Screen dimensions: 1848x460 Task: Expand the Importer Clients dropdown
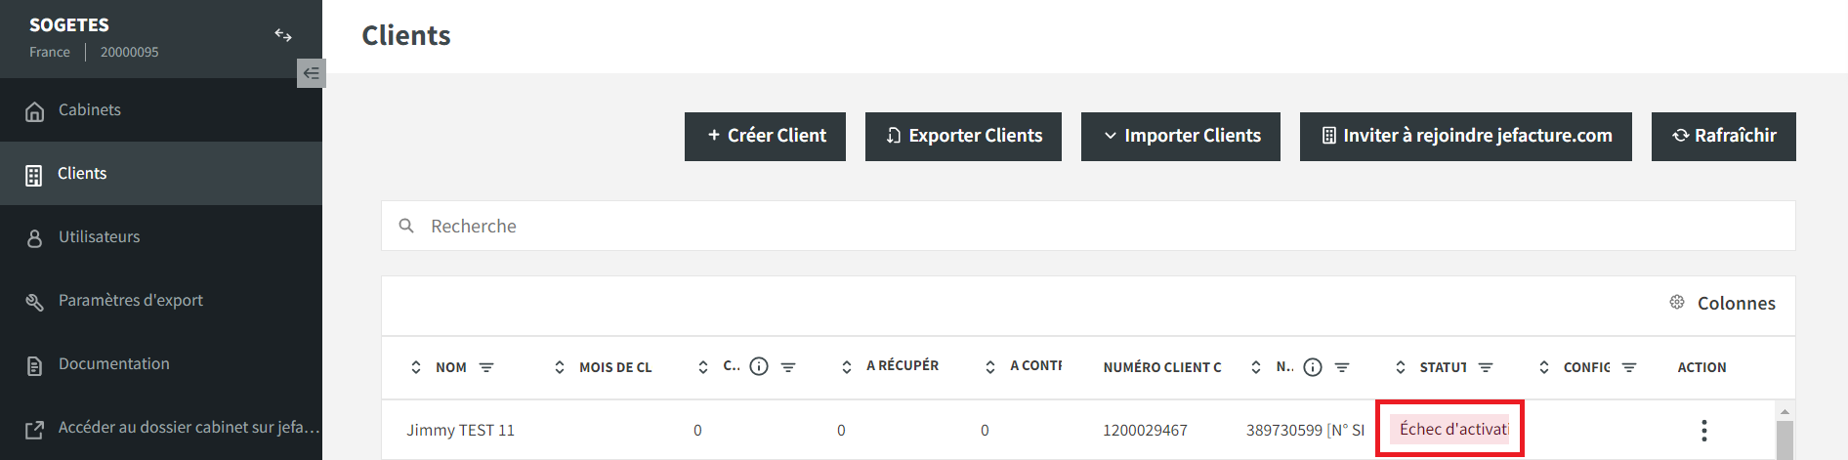[1181, 137]
